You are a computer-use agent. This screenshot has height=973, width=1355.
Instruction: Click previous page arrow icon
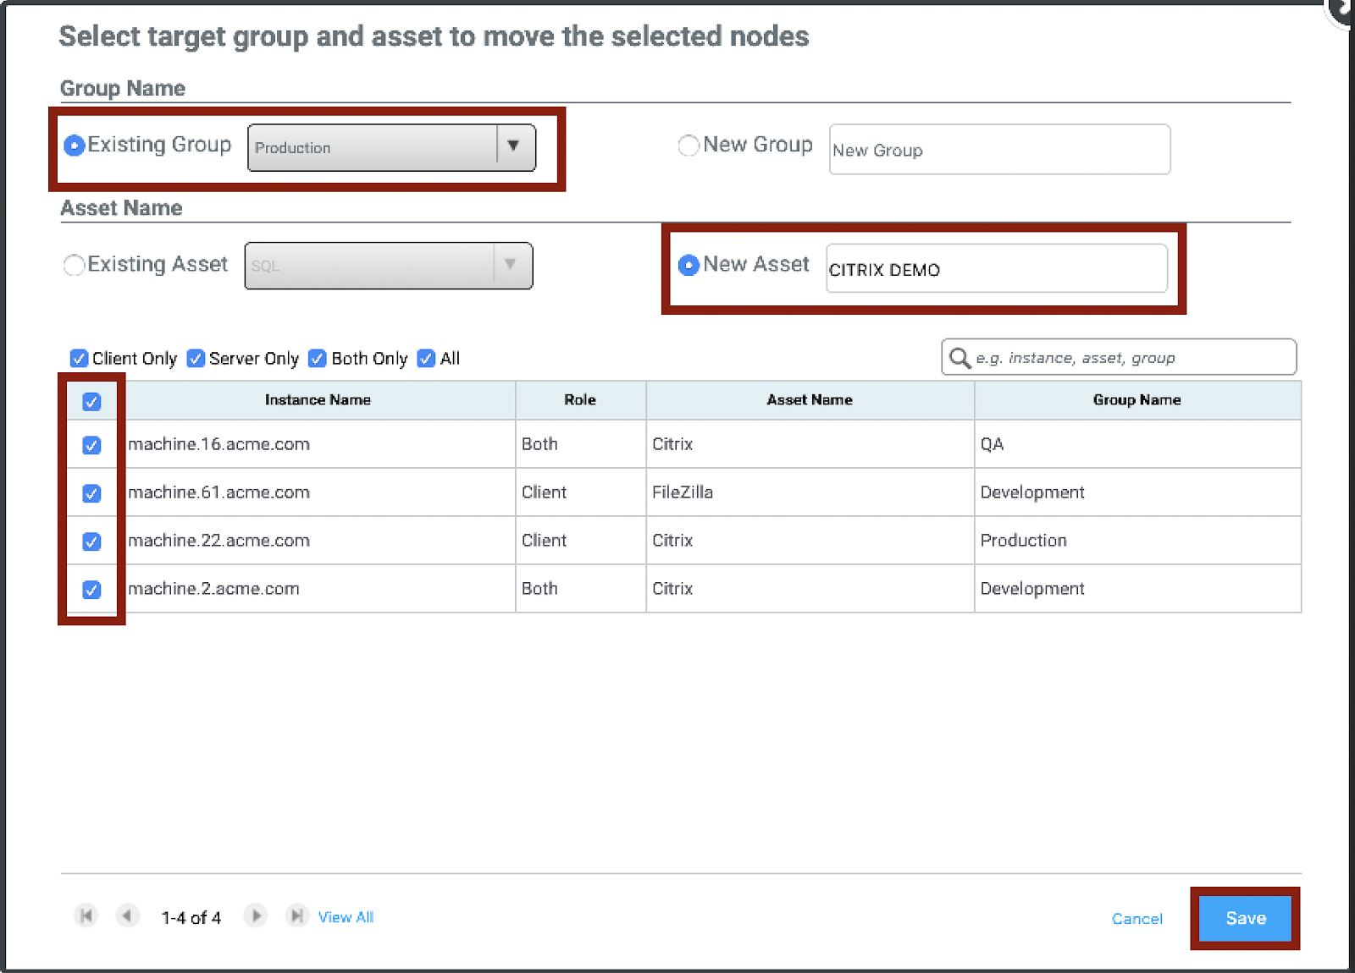[x=127, y=915]
